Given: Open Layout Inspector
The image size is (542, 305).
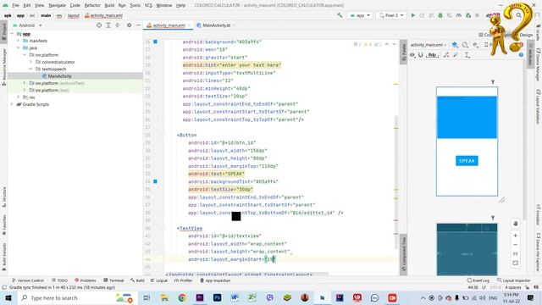Looking at the screenshot, I should (514, 280).
